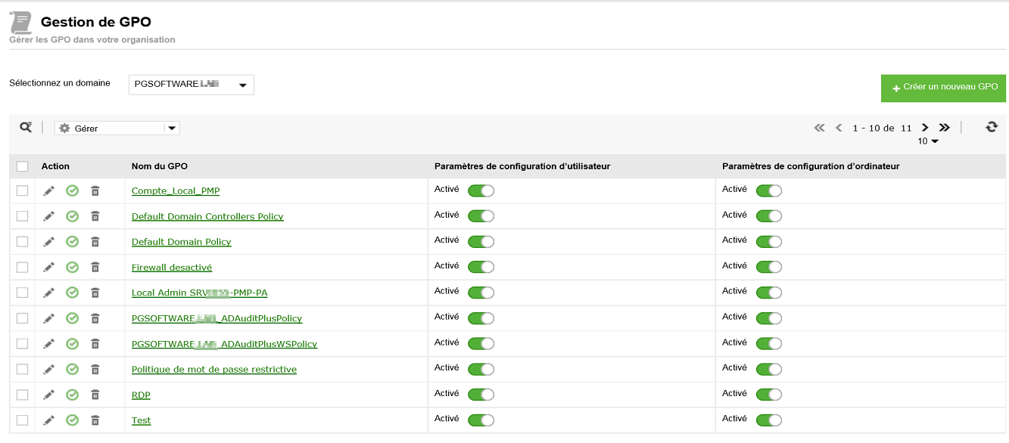Edit the ADAuditPlusPolicy GPO row
1009x443 pixels.
49,318
